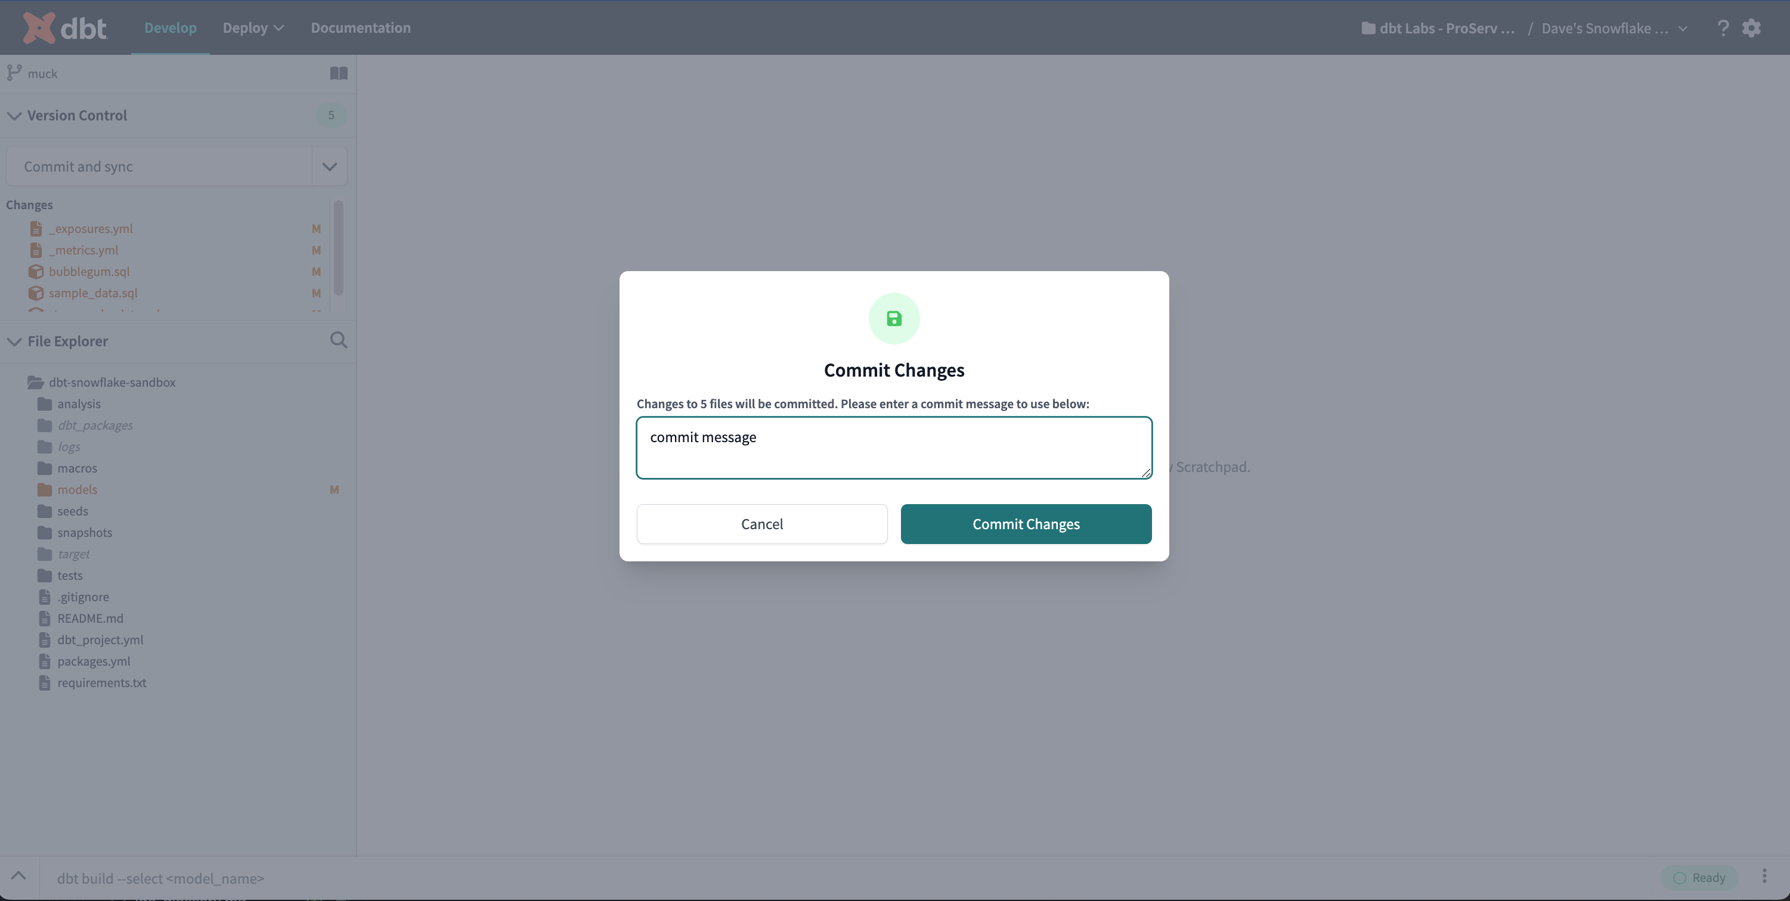Click the help question mark icon
The width and height of the screenshot is (1790, 901).
[1723, 27]
